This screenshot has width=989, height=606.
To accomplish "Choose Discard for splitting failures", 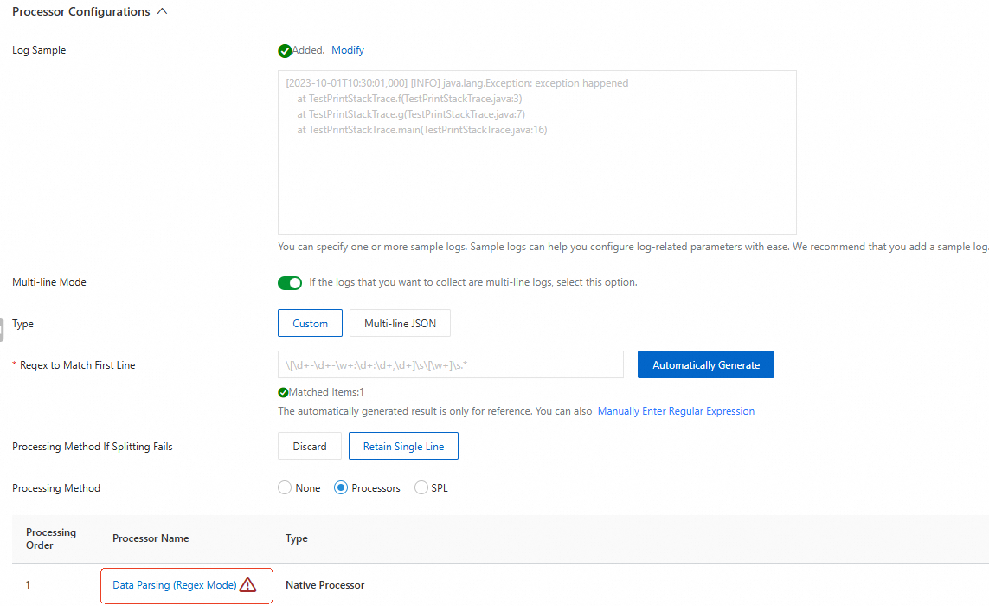I will 310,447.
